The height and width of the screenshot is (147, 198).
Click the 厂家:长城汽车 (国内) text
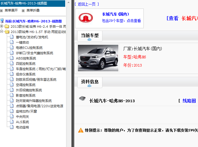pos(143,49)
